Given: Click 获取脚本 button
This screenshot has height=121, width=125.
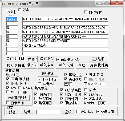Looking at the screenshot, I should tap(48, 74).
